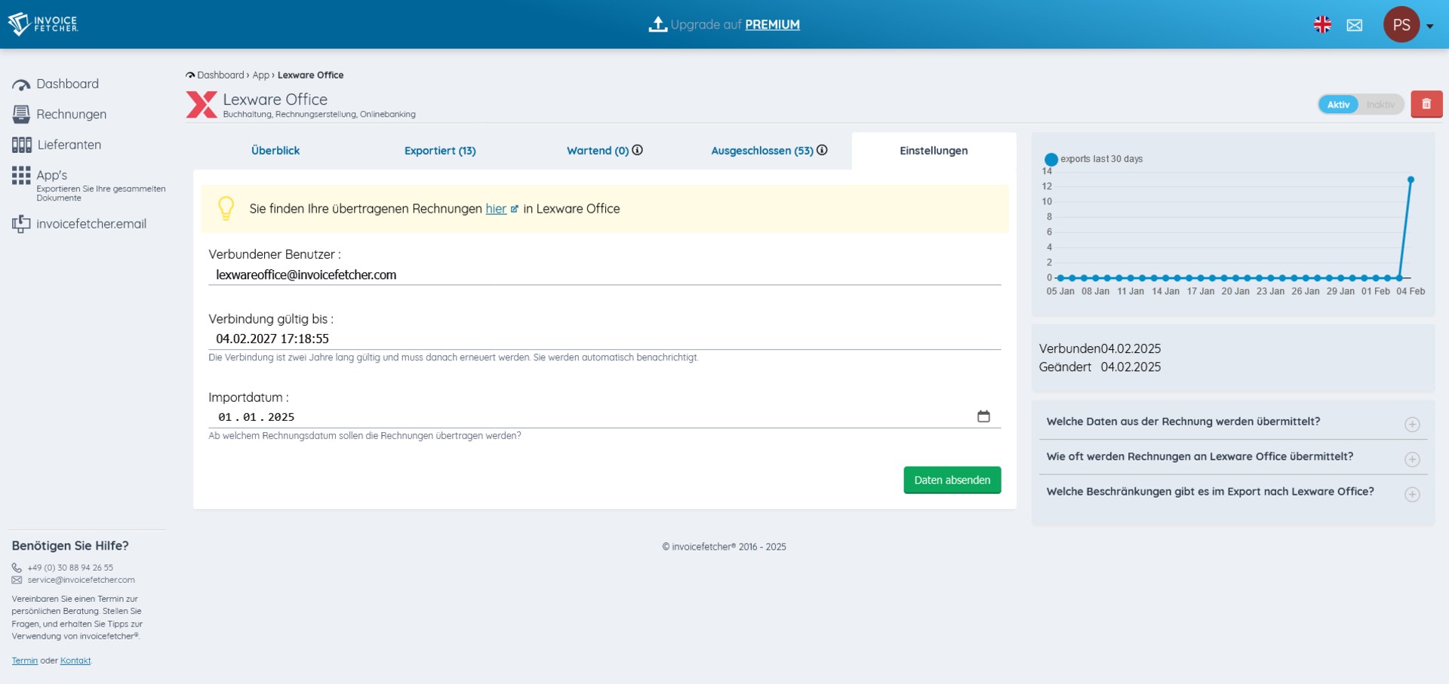This screenshot has width=1449, height=684.
Task: Open the PS user account dropdown
Action: point(1407,25)
